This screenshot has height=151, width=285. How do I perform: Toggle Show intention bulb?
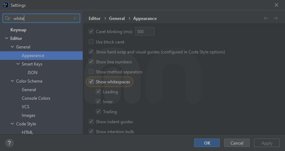point(91,131)
